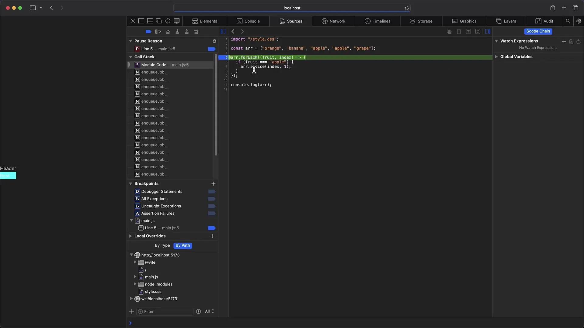The height and width of the screenshot is (328, 584).
Task: Expand node_modules folder
Action: (135, 284)
